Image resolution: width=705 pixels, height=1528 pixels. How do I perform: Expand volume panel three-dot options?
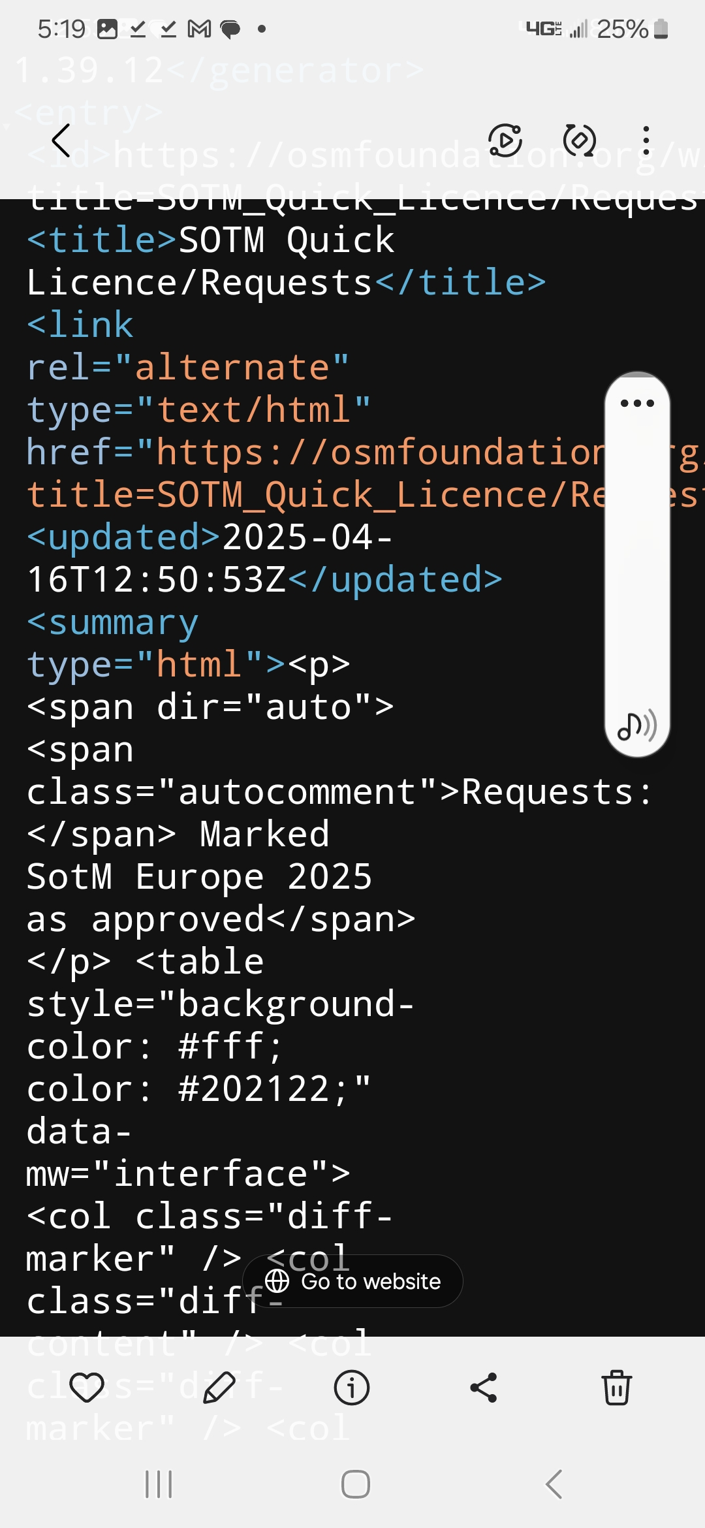point(637,403)
